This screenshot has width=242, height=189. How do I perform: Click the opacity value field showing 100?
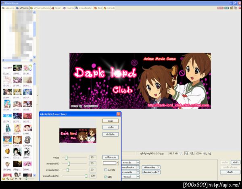[93, 176]
